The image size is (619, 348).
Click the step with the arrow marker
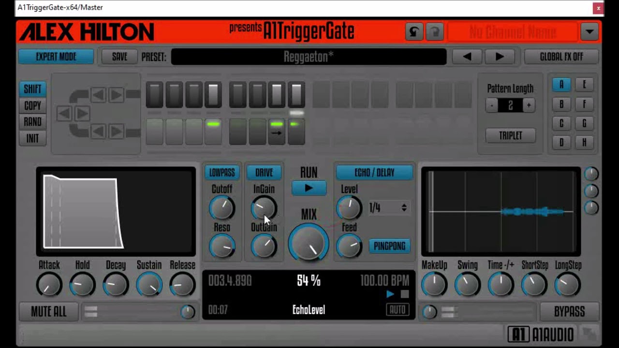tap(277, 132)
